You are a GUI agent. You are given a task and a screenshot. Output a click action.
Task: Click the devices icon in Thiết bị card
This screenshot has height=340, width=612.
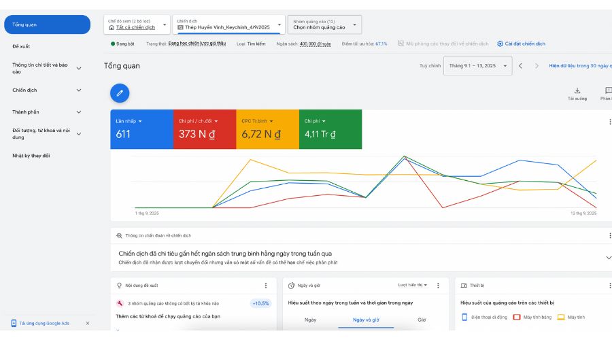pos(464,286)
